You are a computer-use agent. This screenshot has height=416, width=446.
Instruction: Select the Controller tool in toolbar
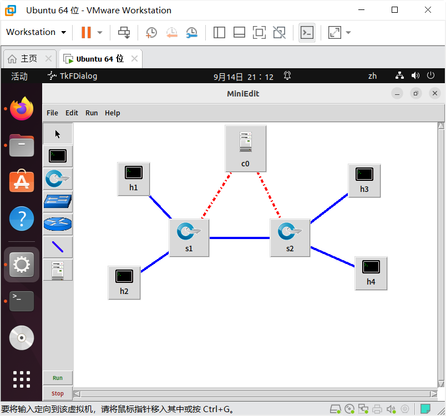point(58,270)
